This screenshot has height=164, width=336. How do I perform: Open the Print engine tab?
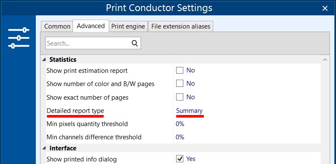(x=128, y=26)
